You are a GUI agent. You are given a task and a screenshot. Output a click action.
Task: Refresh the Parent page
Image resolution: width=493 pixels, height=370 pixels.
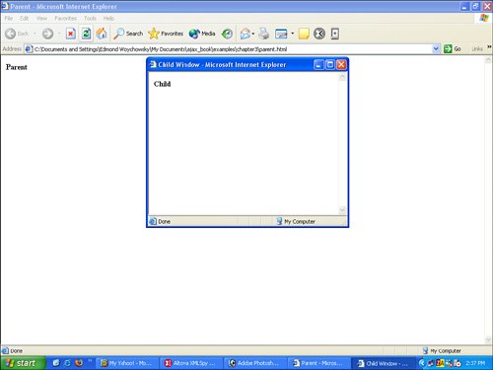86,34
